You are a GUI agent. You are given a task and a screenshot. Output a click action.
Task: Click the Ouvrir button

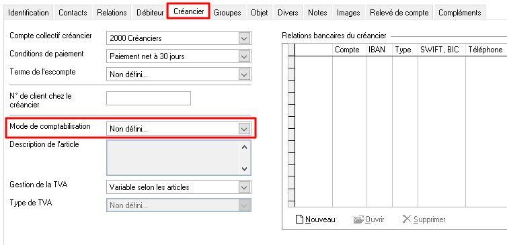click(369, 219)
